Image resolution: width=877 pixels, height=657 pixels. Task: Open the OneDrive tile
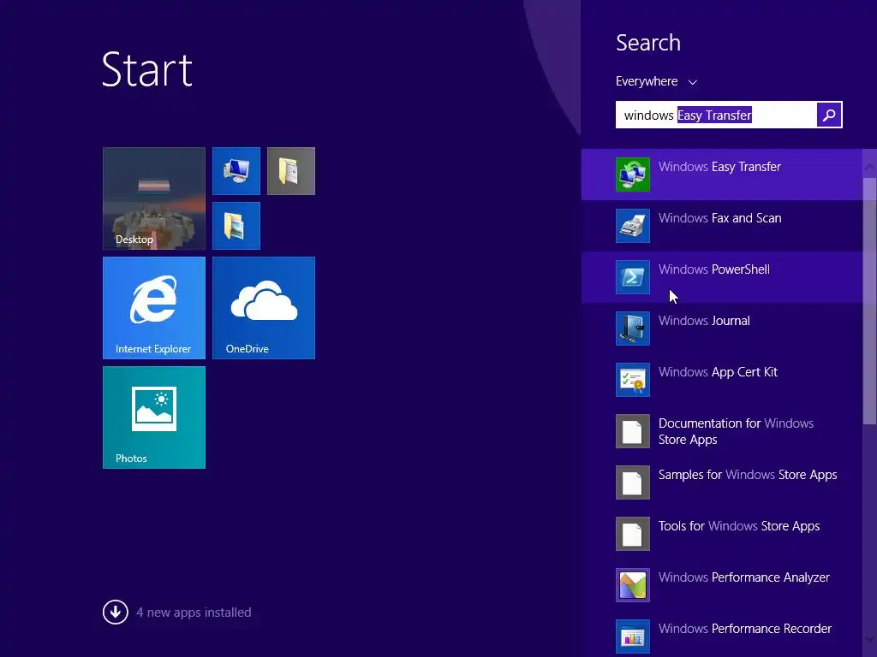click(x=264, y=308)
